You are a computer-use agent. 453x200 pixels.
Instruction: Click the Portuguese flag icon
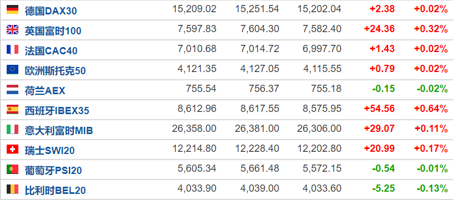12,169
